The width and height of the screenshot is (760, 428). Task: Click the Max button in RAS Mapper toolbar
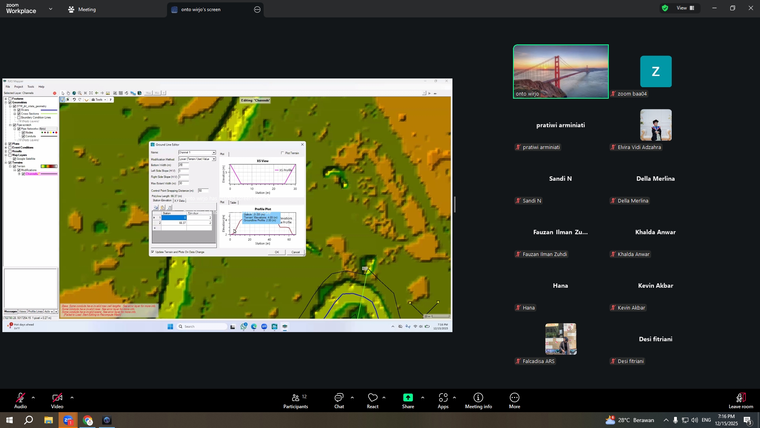[x=148, y=93]
